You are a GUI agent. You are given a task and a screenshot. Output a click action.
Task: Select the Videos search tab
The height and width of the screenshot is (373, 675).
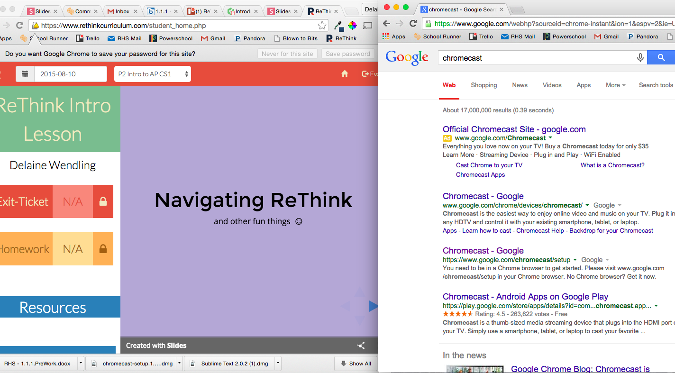pyautogui.click(x=552, y=85)
